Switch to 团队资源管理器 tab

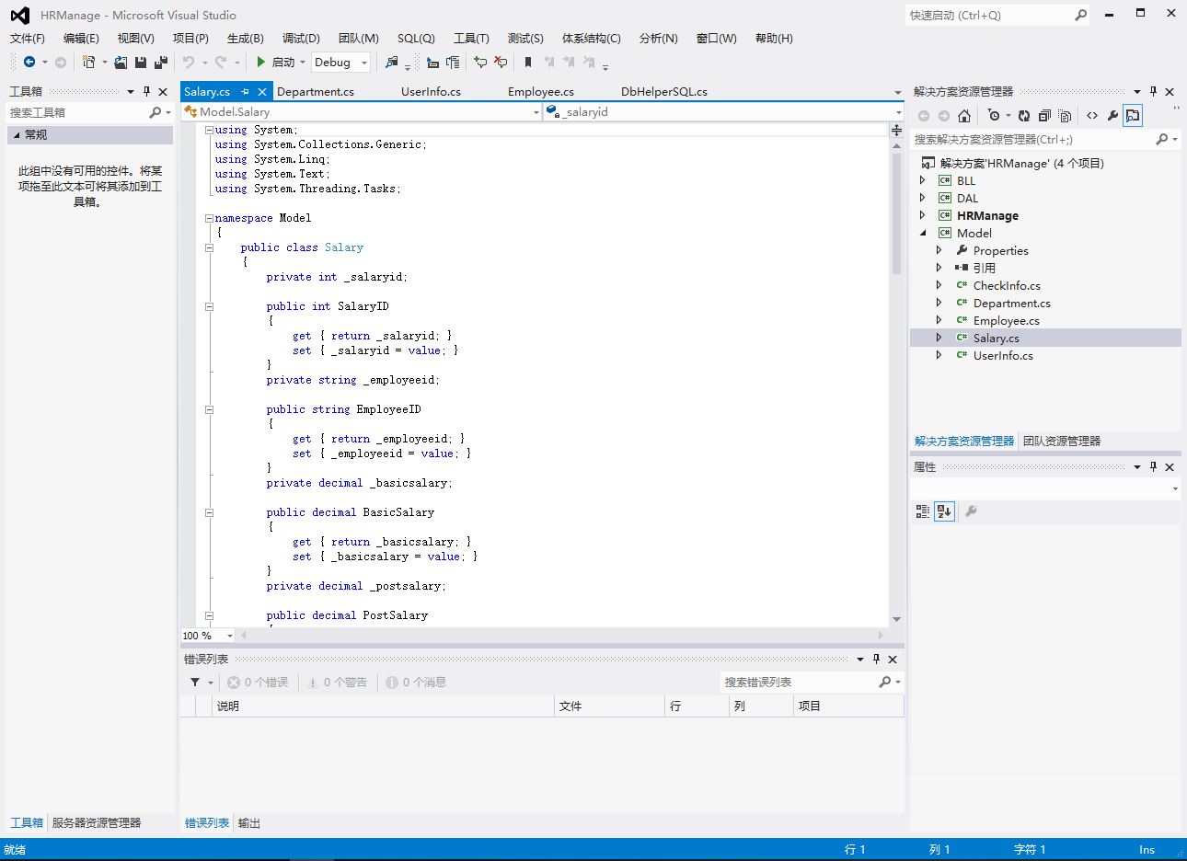[x=1062, y=442]
